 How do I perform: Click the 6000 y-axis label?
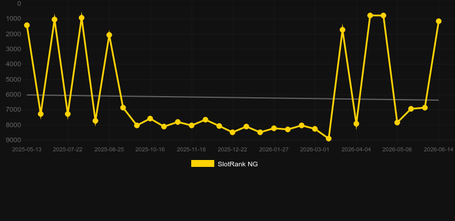pos(14,94)
